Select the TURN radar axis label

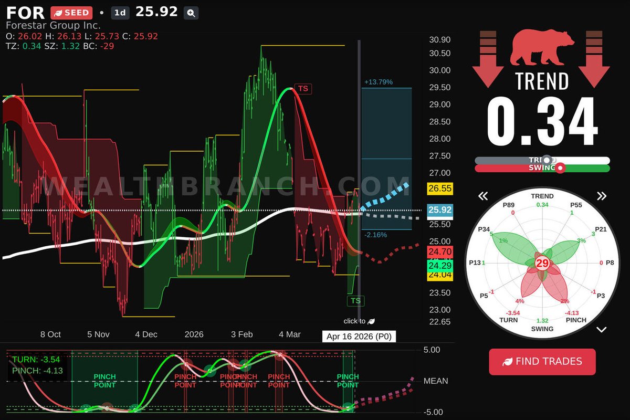[508, 320]
